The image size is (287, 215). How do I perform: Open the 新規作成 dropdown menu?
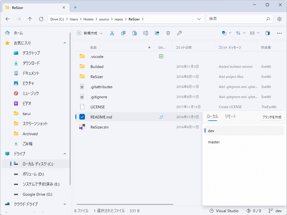(x=89, y=33)
